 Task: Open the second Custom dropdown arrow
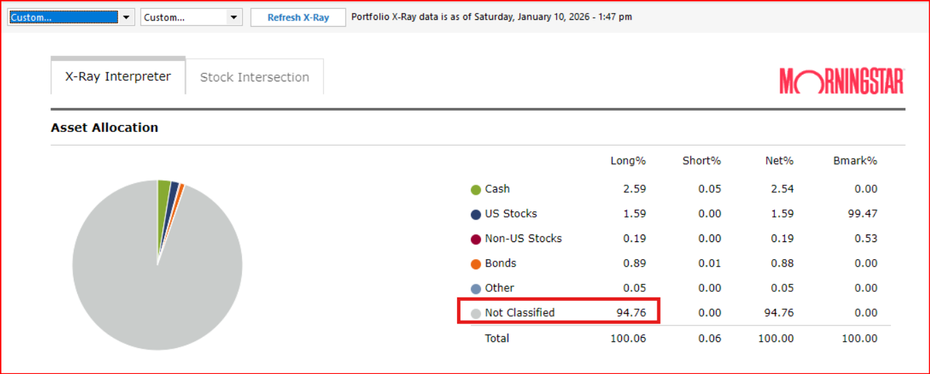pyautogui.click(x=234, y=17)
